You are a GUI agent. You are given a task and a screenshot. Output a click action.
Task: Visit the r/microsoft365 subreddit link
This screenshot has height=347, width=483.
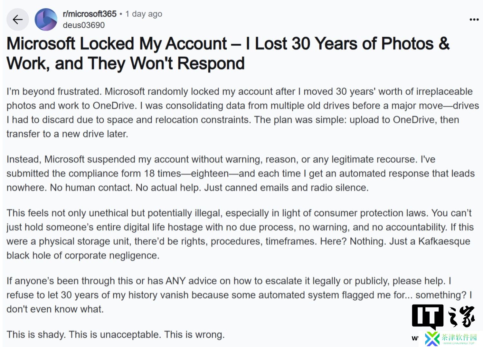[90, 14]
